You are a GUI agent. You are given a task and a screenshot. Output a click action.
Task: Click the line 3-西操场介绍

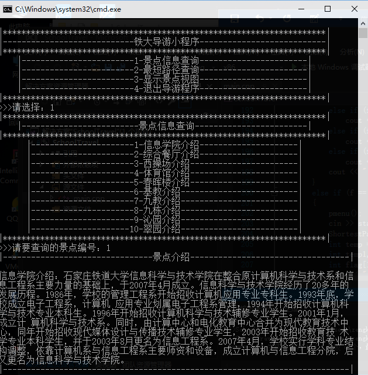pyautogui.click(x=162, y=164)
